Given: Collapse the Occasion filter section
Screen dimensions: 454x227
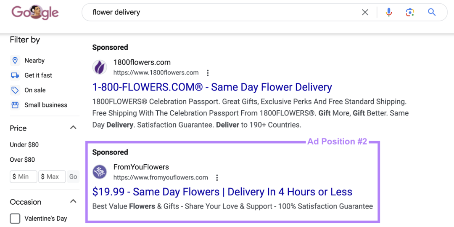Looking at the screenshot, I should click(74, 201).
